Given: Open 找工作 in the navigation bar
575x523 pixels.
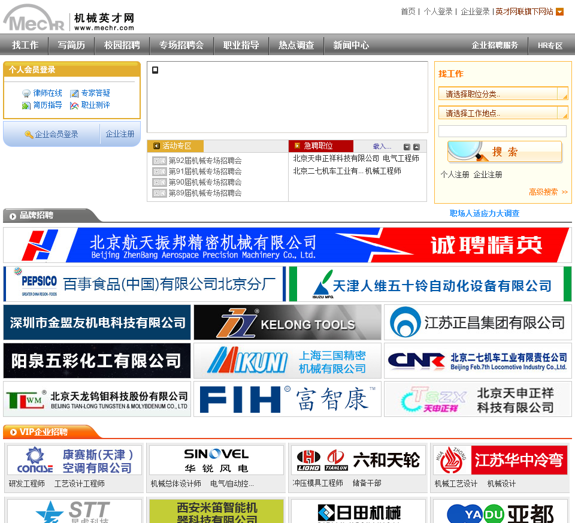Looking at the screenshot, I should click(25, 45).
